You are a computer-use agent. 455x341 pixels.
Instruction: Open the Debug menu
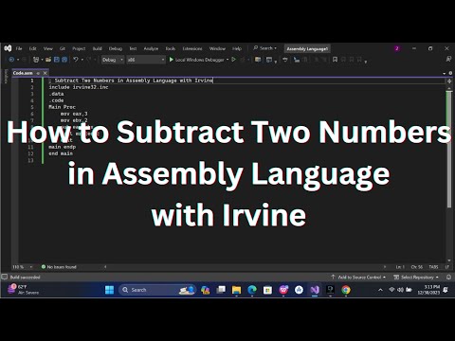[x=116, y=48]
